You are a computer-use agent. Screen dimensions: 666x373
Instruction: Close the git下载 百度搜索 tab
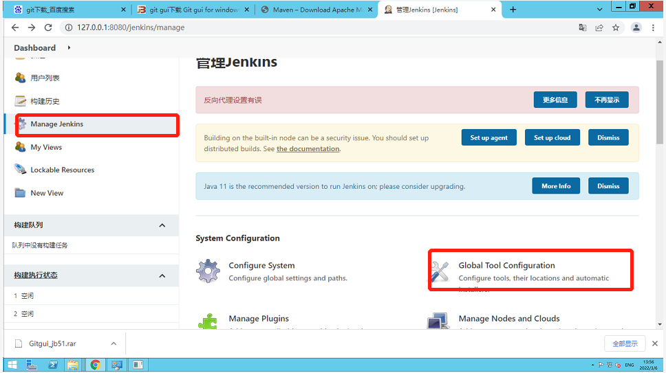(x=123, y=10)
